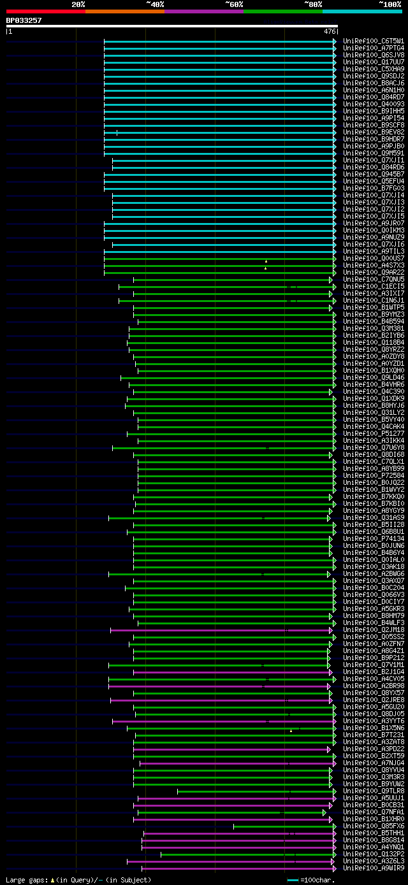The width and height of the screenshot is (408, 885).
Task: Select label UniRef100_A0ZDY8
Action: pyautogui.click(x=374, y=356)
